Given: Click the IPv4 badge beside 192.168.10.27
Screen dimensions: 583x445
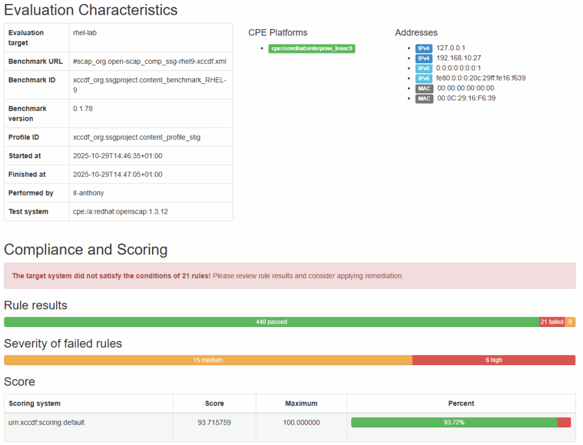Looking at the screenshot, I should [x=424, y=58].
